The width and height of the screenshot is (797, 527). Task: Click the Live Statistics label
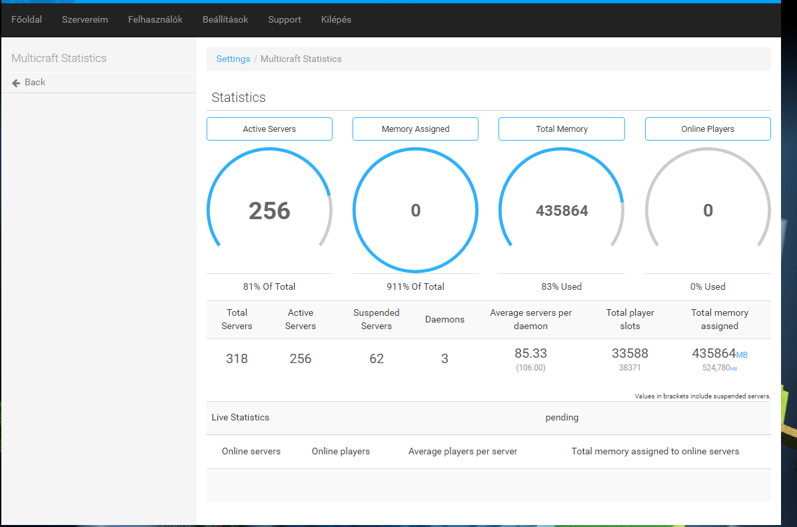[x=241, y=417]
